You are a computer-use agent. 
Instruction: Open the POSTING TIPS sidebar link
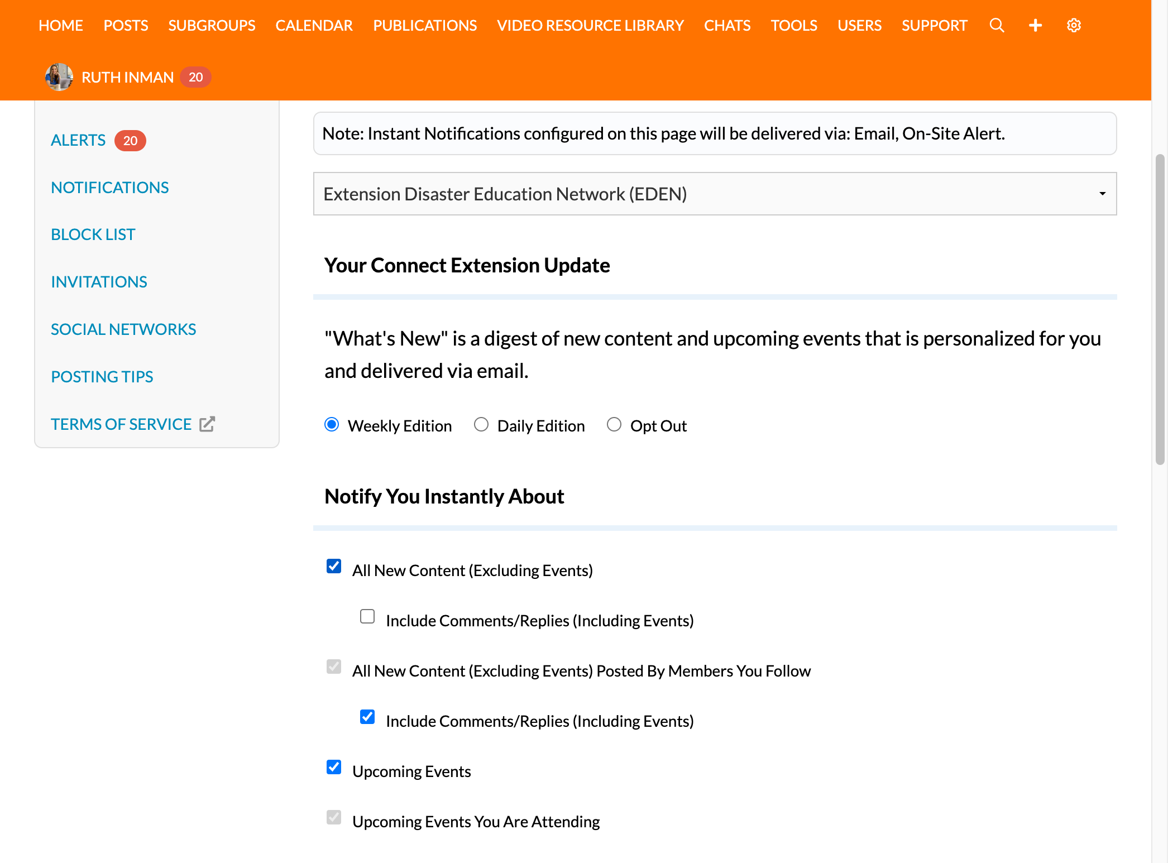pyautogui.click(x=102, y=377)
